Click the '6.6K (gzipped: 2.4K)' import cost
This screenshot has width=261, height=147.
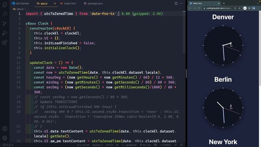tap(142, 13)
